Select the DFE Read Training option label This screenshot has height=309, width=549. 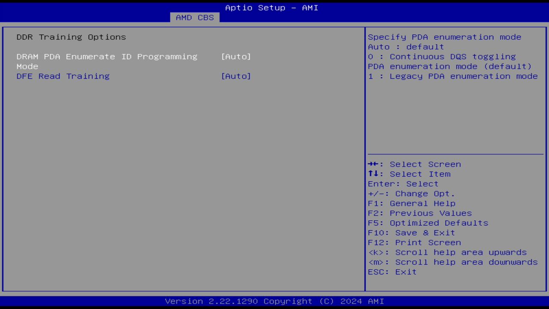pyautogui.click(x=63, y=76)
